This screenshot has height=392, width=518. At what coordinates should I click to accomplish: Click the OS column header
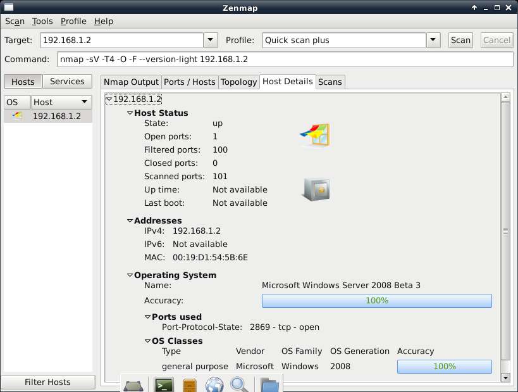(17, 102)
